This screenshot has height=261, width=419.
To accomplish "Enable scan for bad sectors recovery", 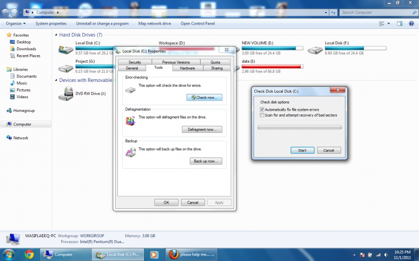I will (x=262, y=115).
